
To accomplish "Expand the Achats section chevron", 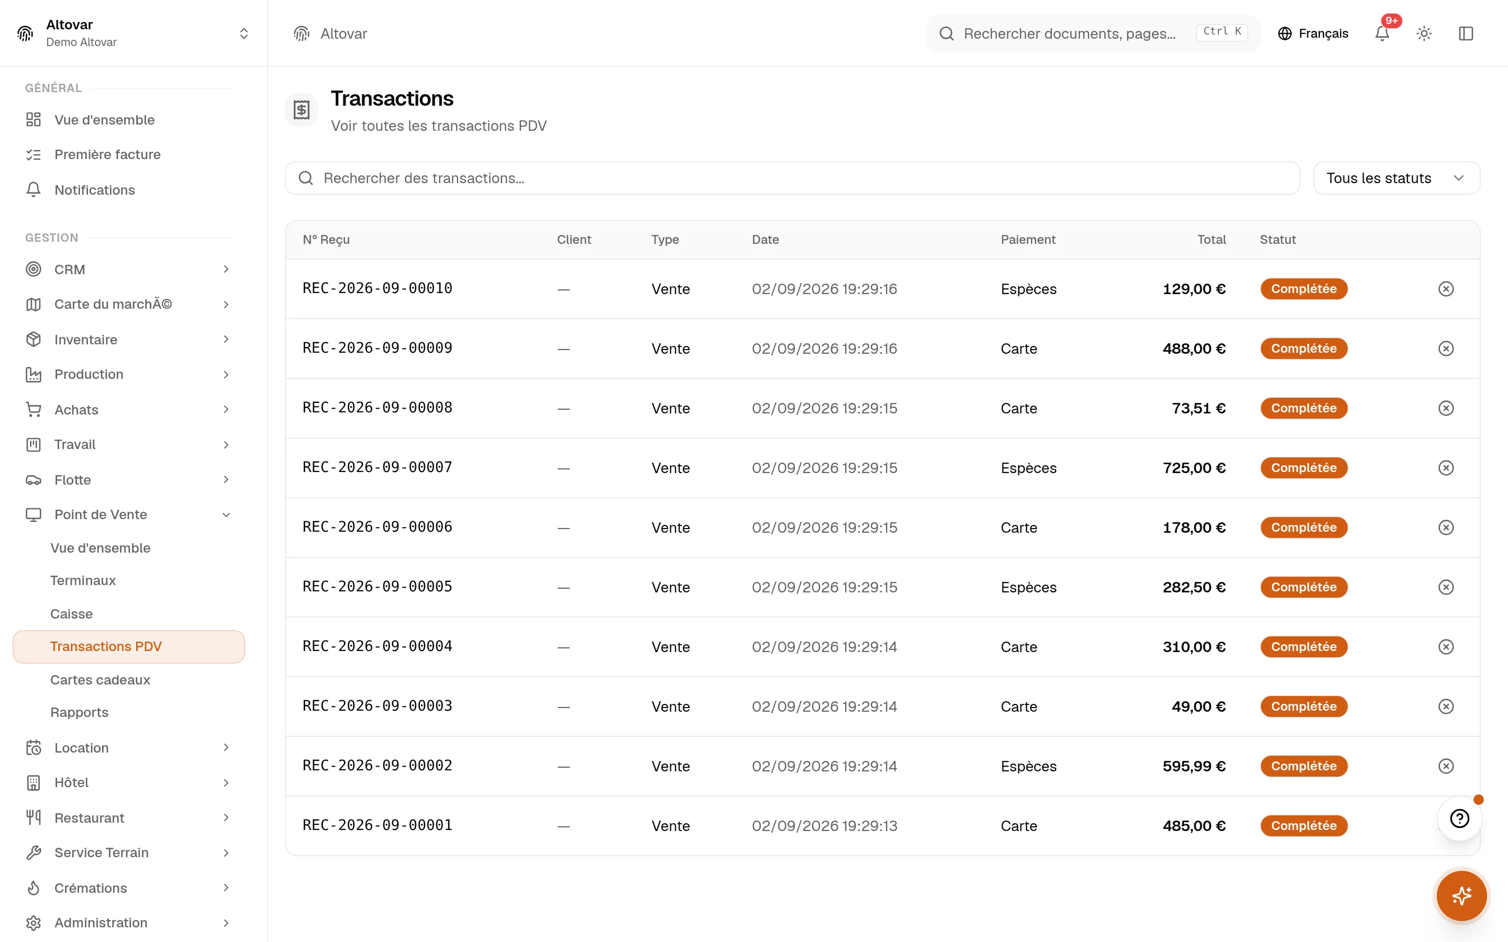I will pos(226,409).
